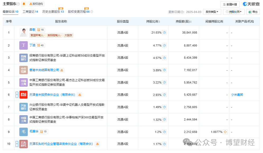Click the orange bell alert icon
263x153 pixels.
(x=24, y=4)
